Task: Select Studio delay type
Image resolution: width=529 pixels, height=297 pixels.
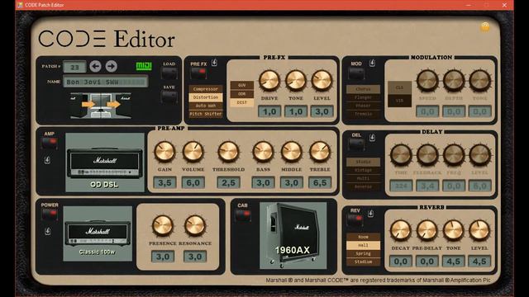Action: pos(363,162)
